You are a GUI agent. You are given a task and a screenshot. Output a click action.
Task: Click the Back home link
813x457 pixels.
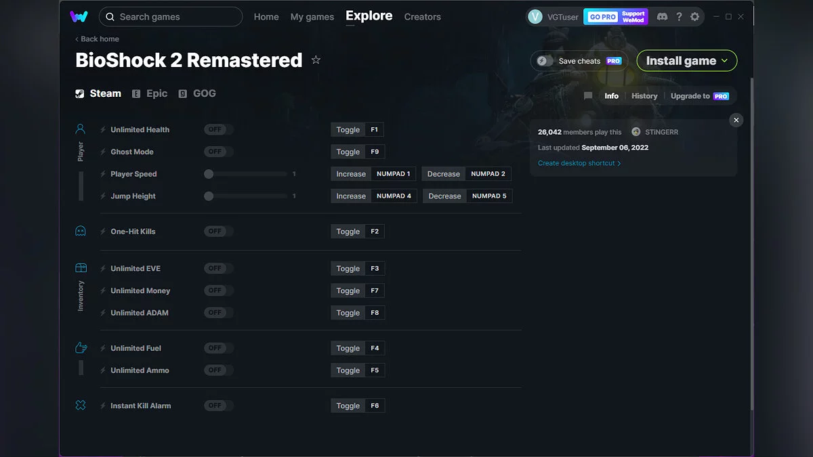97,39
